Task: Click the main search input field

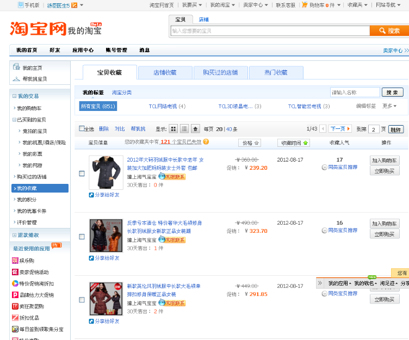Action: pyautogui.click(x=270, y=31)
